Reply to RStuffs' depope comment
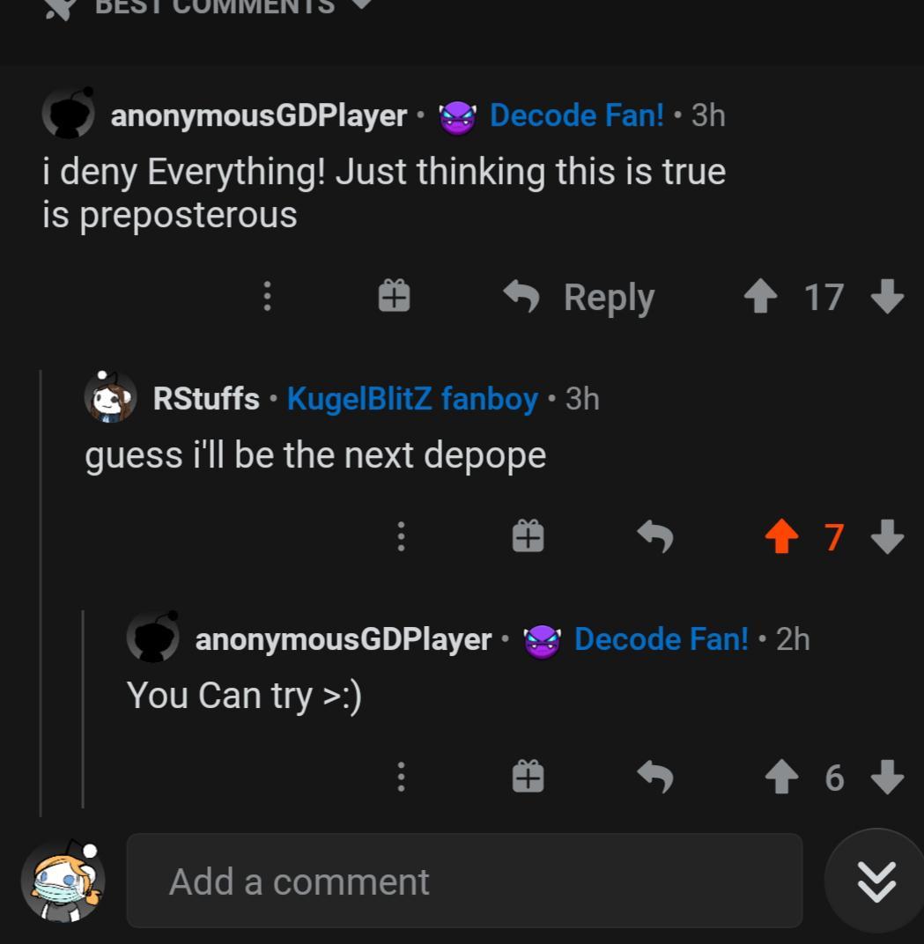924x944 pixels. (654, 535)
